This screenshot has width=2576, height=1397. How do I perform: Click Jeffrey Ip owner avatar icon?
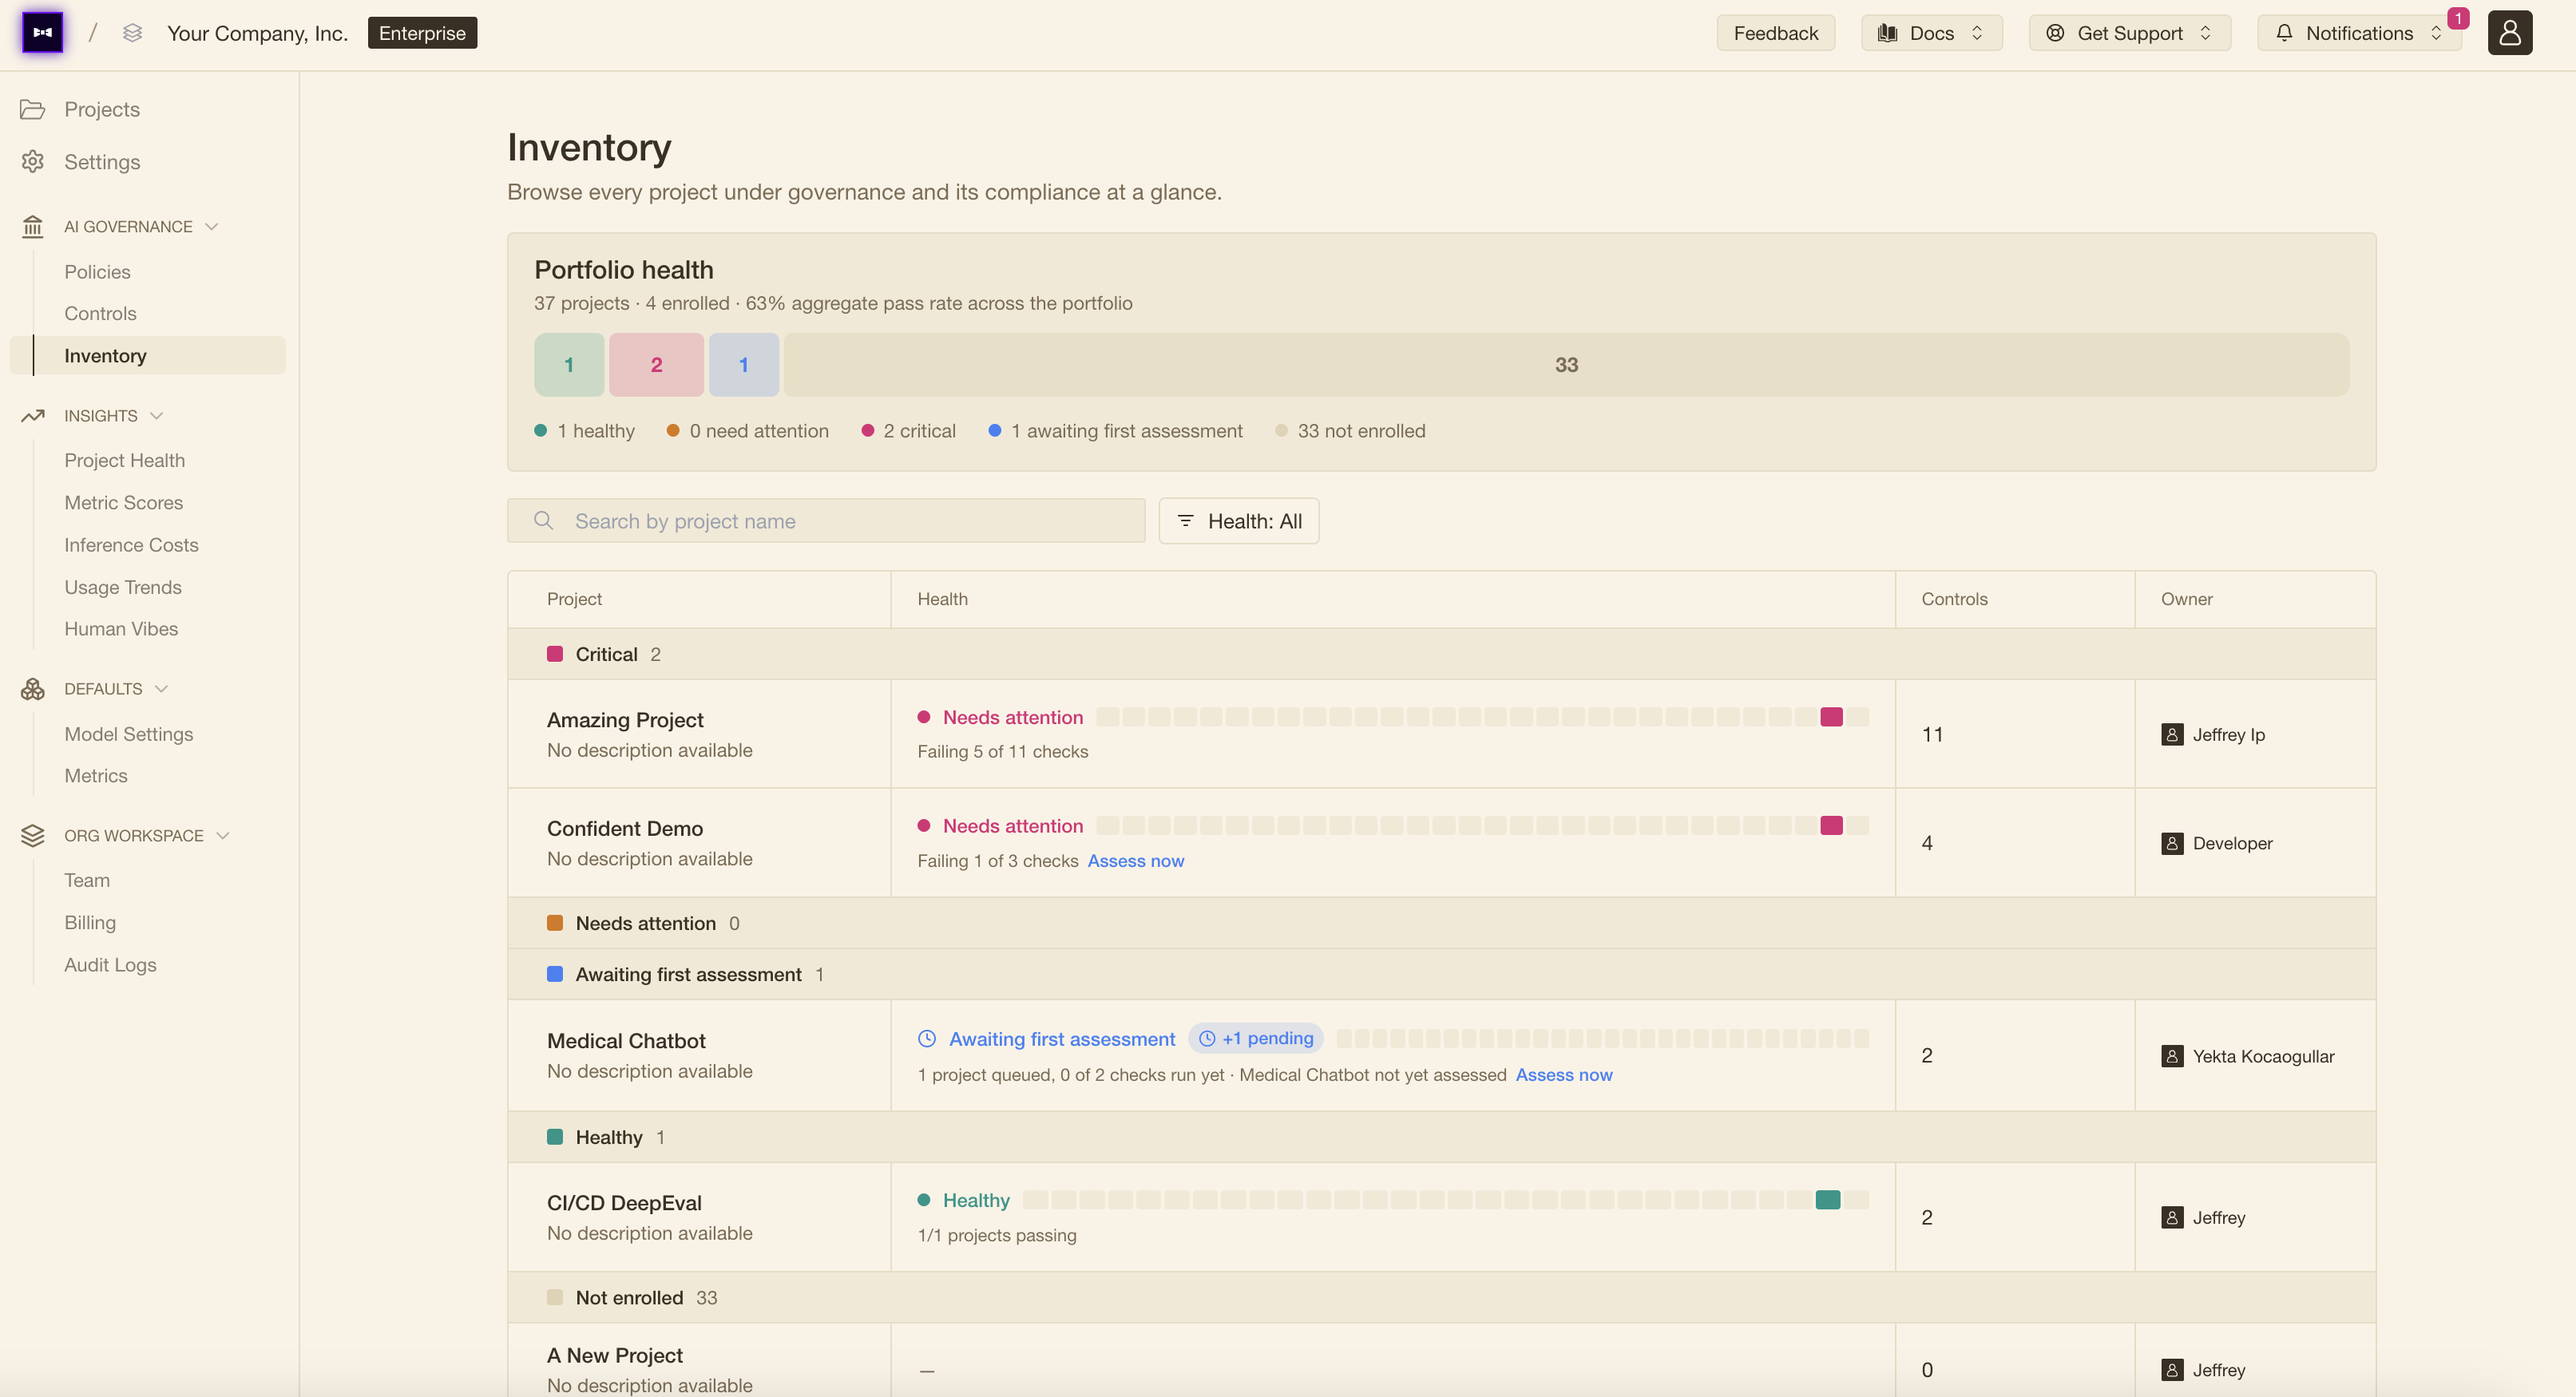(x=2171, y=735)
